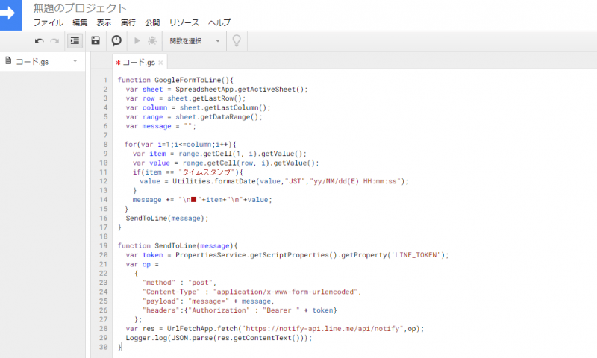Close the コード.gs editor tab

pyautogui.click(x=160, y=63)
